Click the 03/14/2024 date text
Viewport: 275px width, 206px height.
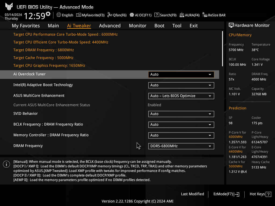13,15
